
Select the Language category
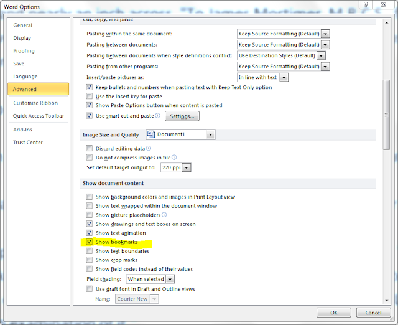coord(39,76)
